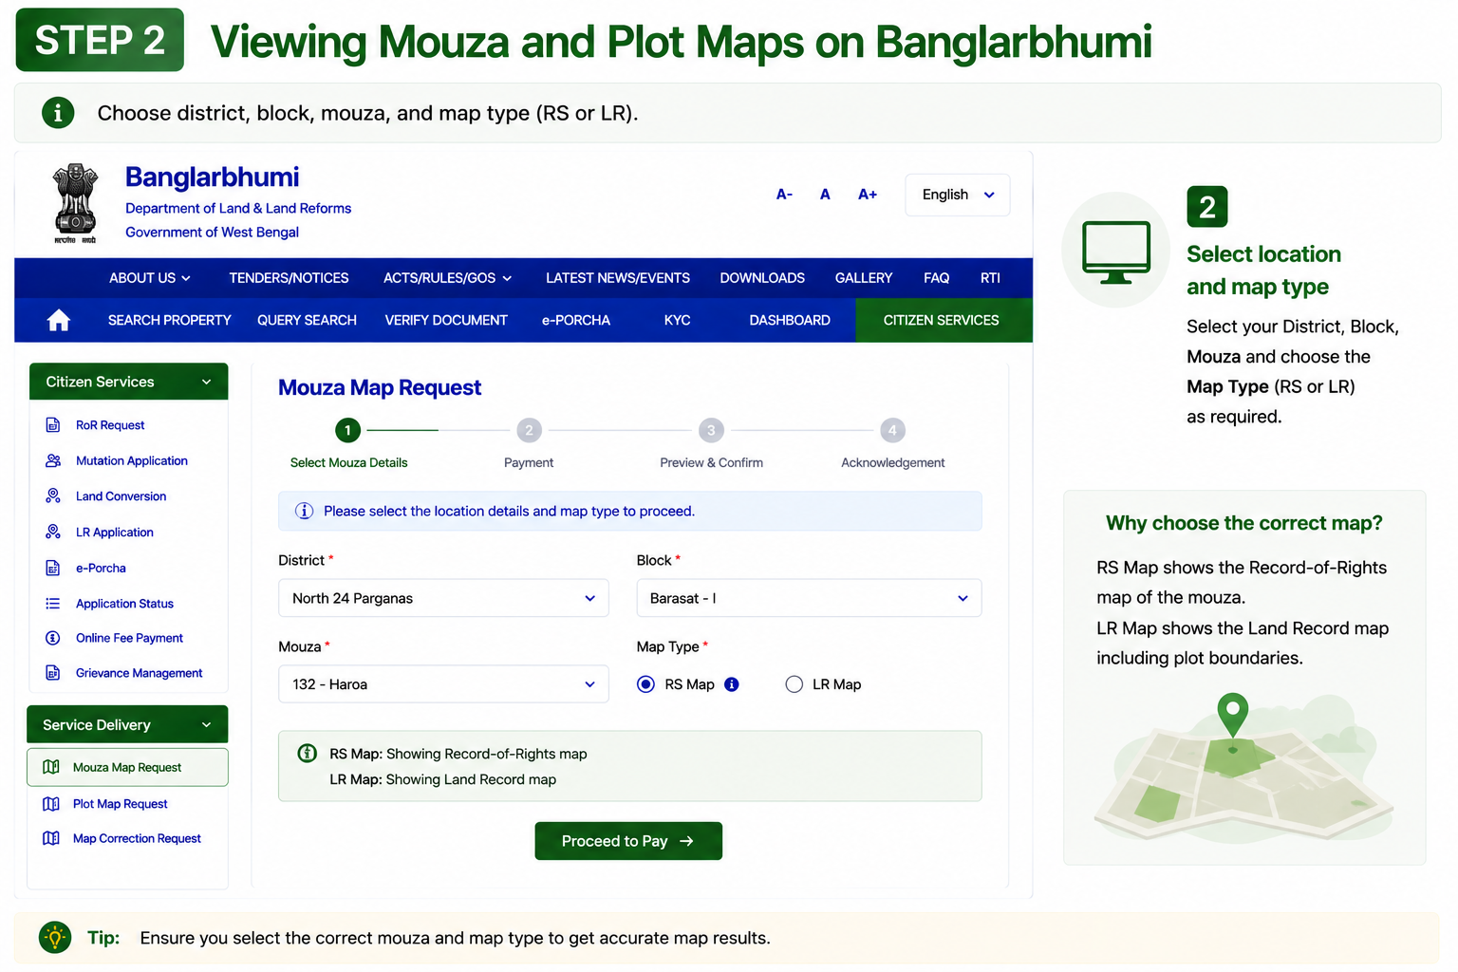Open the GALLERY menu item

click(x=864, y=278)
